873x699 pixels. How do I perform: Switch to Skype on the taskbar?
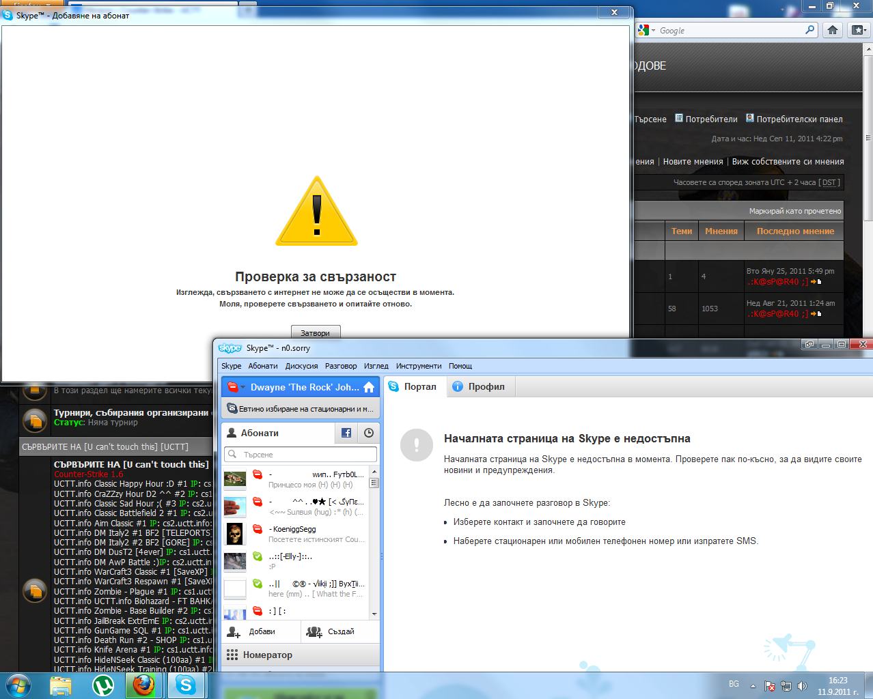[186, 685]
